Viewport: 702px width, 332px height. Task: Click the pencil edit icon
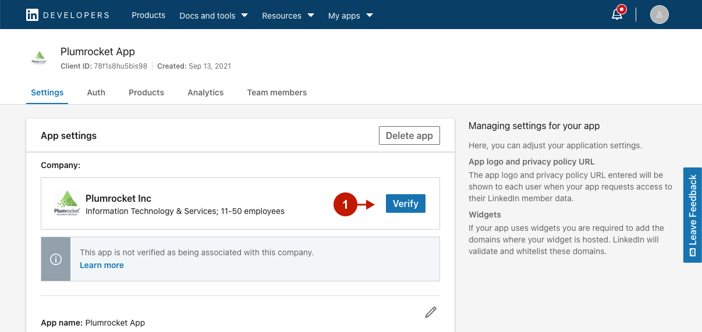[430, 312]
